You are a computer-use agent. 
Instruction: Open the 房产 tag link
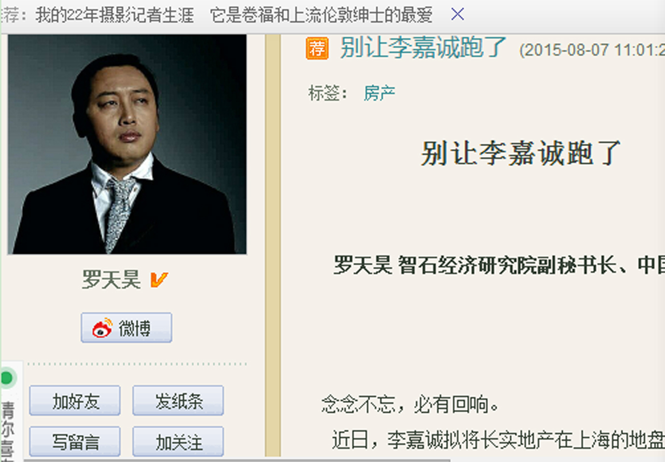379,93
